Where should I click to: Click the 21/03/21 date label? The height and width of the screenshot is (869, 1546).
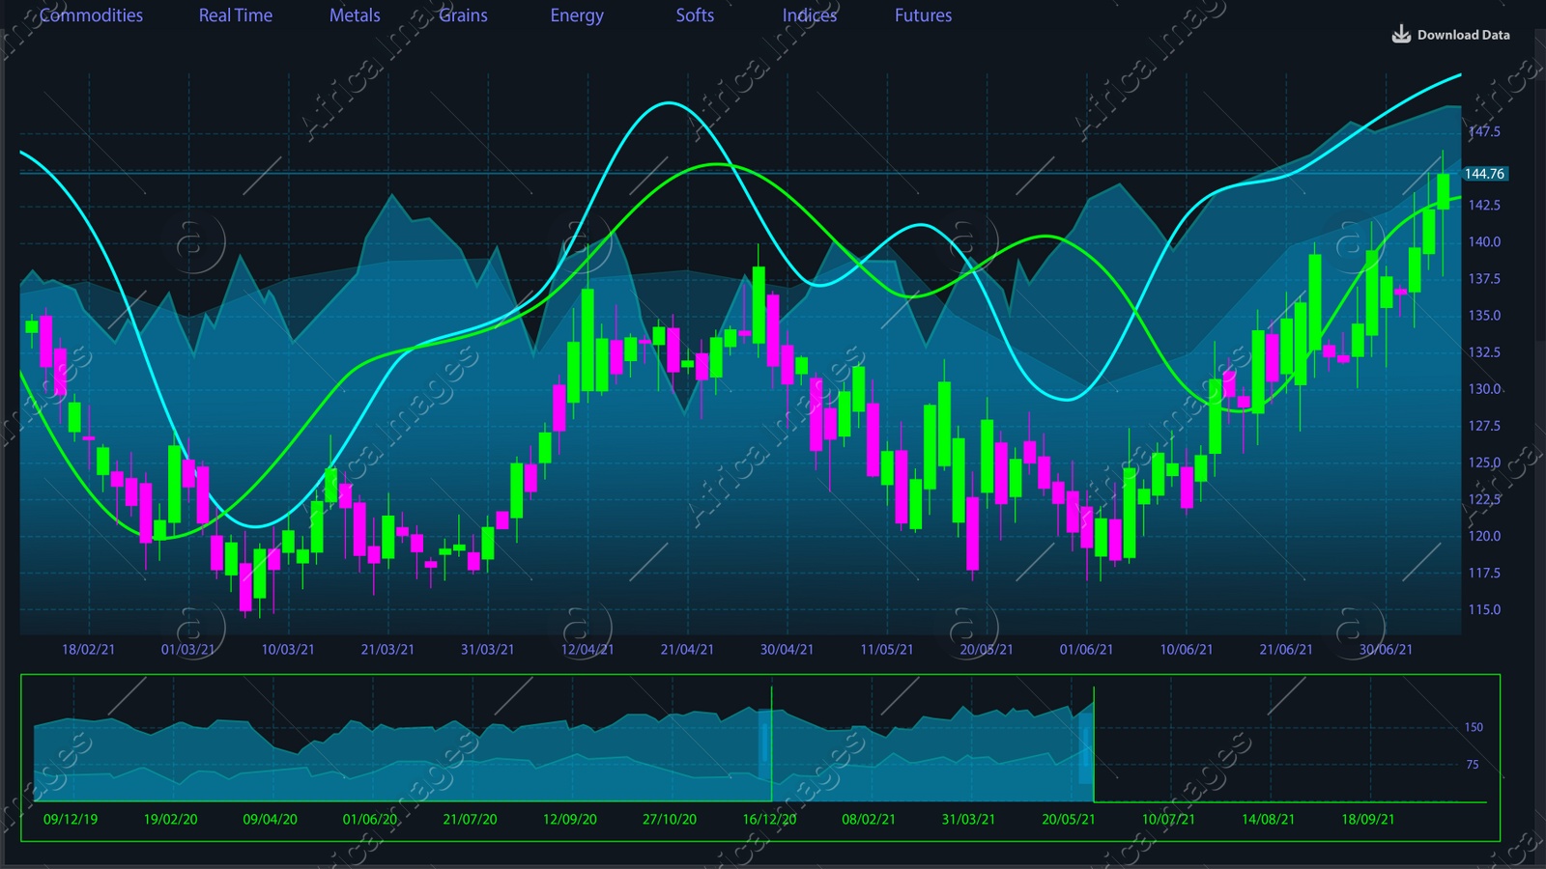coord(387,649)
